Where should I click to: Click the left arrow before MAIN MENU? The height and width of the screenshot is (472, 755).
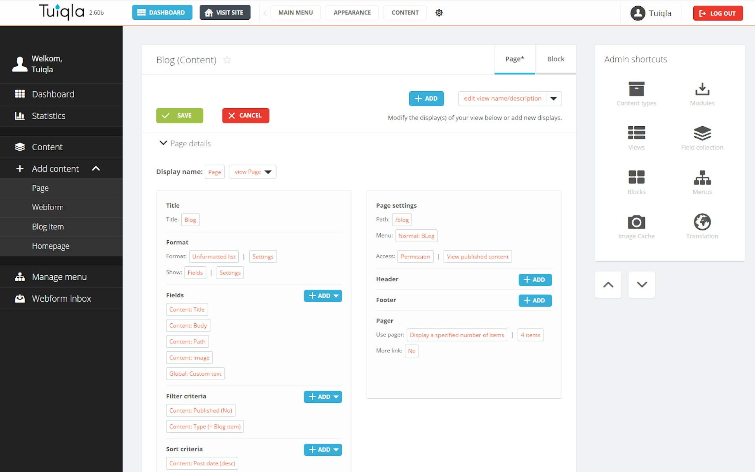pyautogui.click(x=265, y=13)
